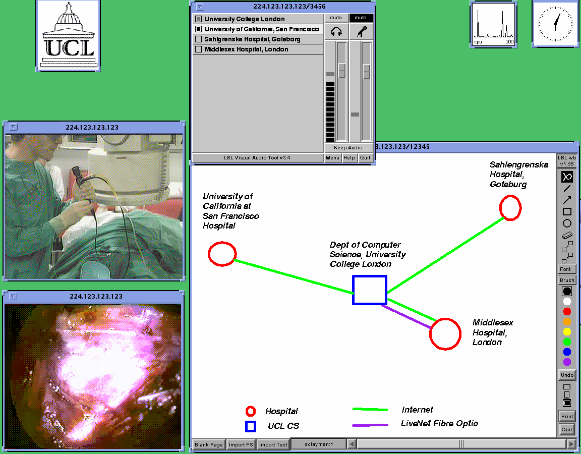Toggle the Keep Audio button
This screenshot has width=581, height=454.
click(348, 147)
